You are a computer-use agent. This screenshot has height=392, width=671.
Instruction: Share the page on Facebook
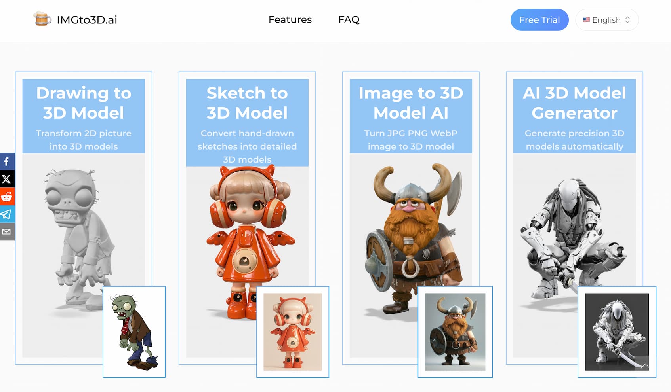point(7,161)
